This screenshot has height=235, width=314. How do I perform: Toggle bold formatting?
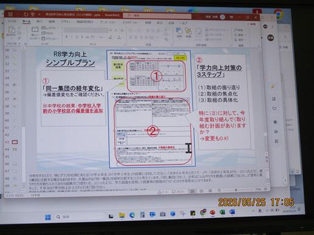click(66, 37)
